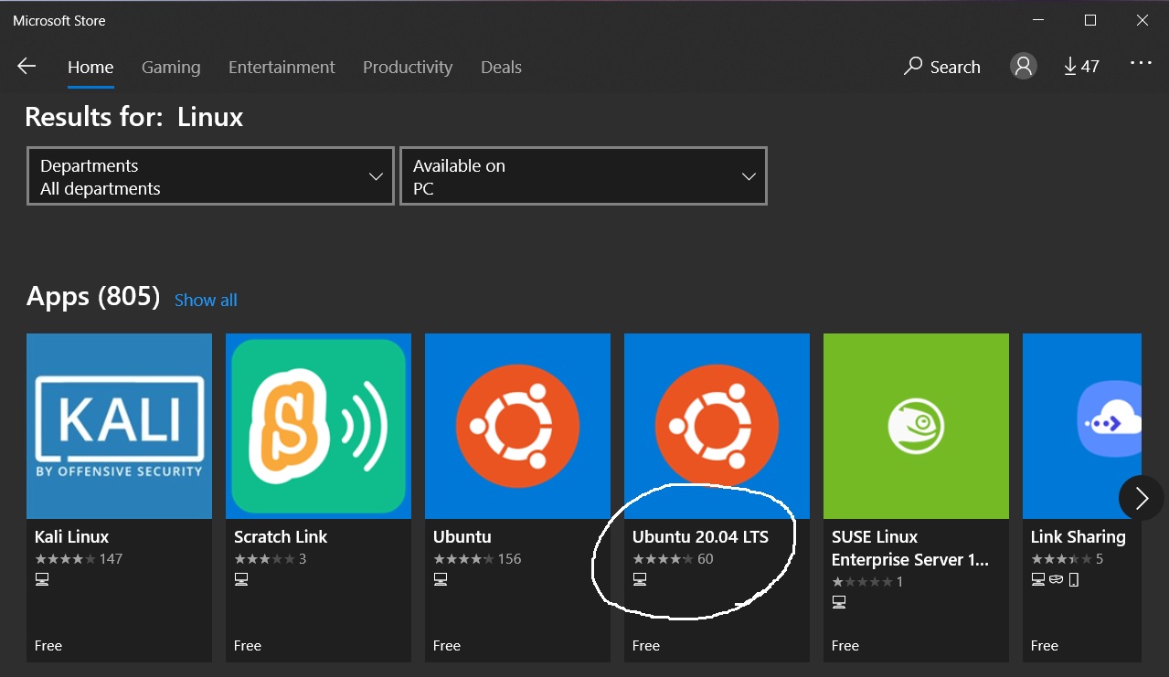Expand the Departments dropdown
The image size is (1169, 677).
[x=210, y=176]
